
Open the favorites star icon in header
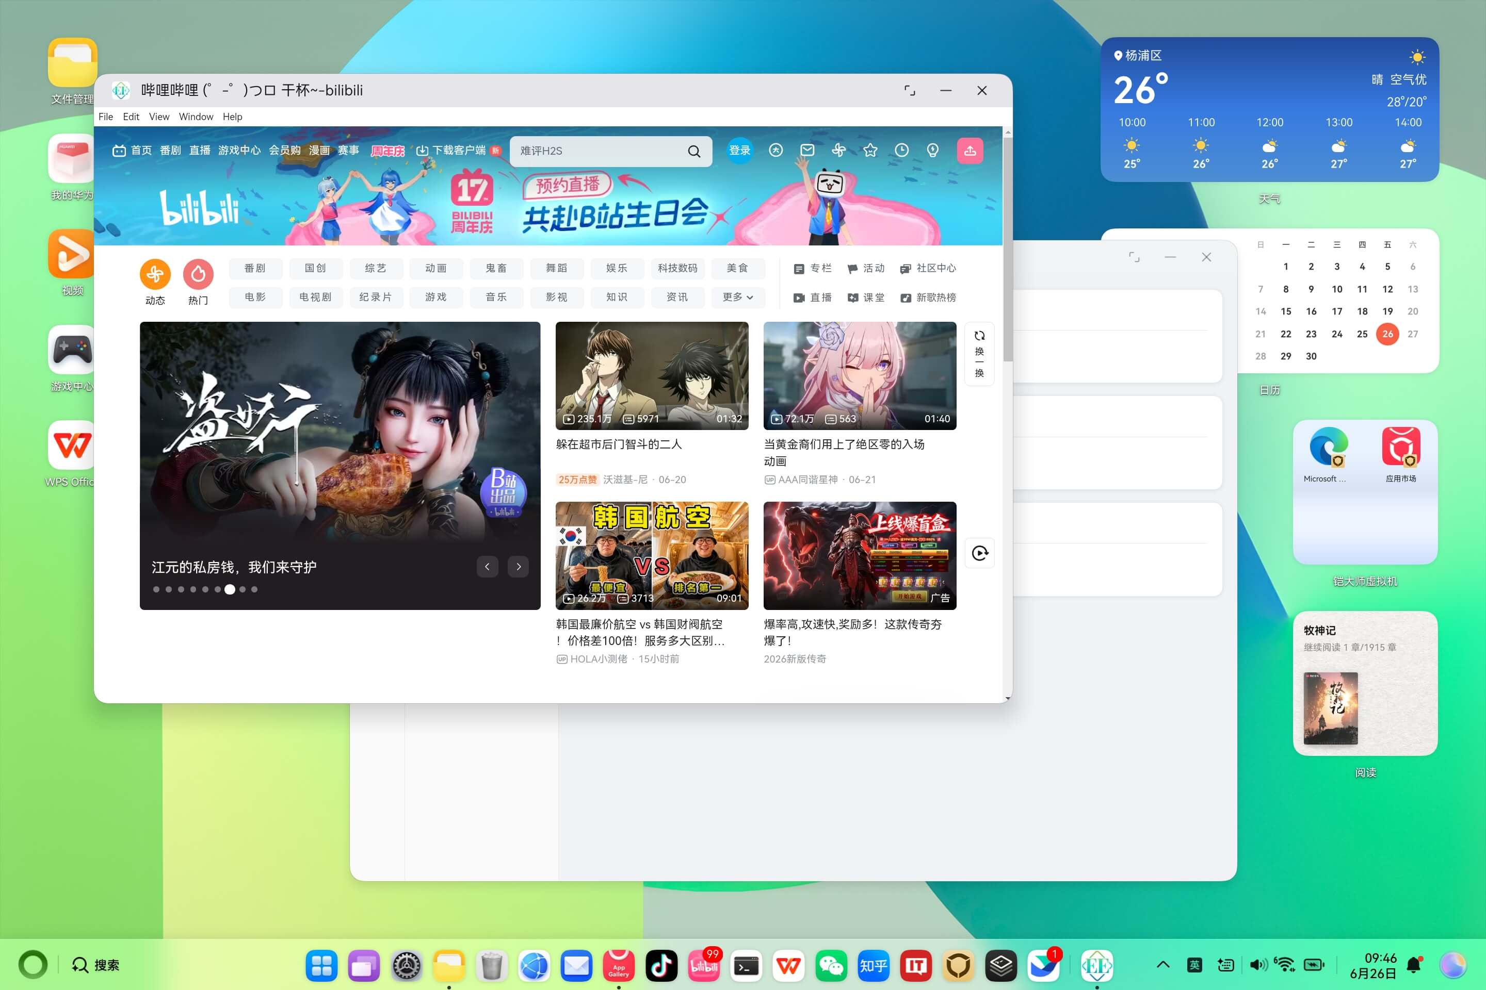click(x=870, y=150)
